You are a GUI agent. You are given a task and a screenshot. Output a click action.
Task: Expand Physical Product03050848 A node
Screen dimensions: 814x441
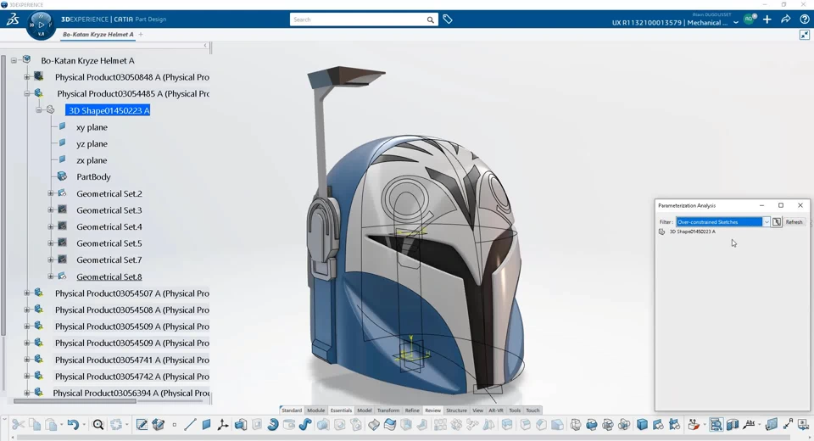point(27,77)
